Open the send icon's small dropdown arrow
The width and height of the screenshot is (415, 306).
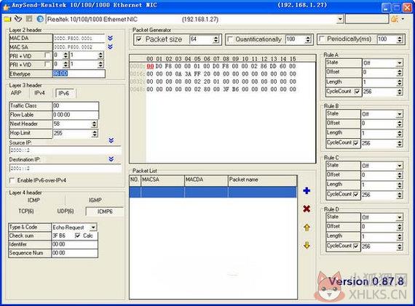pyautogui.click(x=403, y=19)
